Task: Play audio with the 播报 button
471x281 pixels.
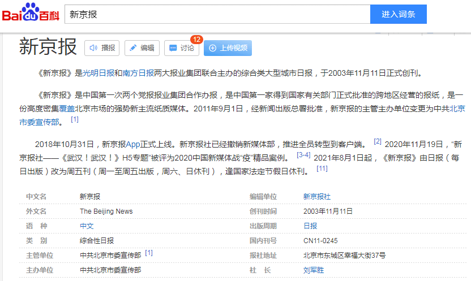Action: tap(102, 48)
